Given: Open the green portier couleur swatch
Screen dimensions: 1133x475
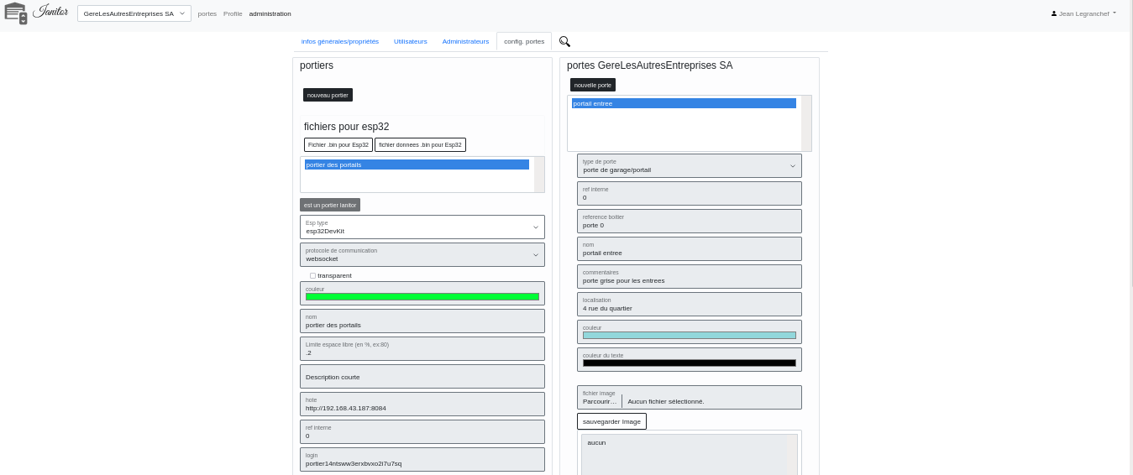Looking at the screenshot, I should tap(422, 296).
